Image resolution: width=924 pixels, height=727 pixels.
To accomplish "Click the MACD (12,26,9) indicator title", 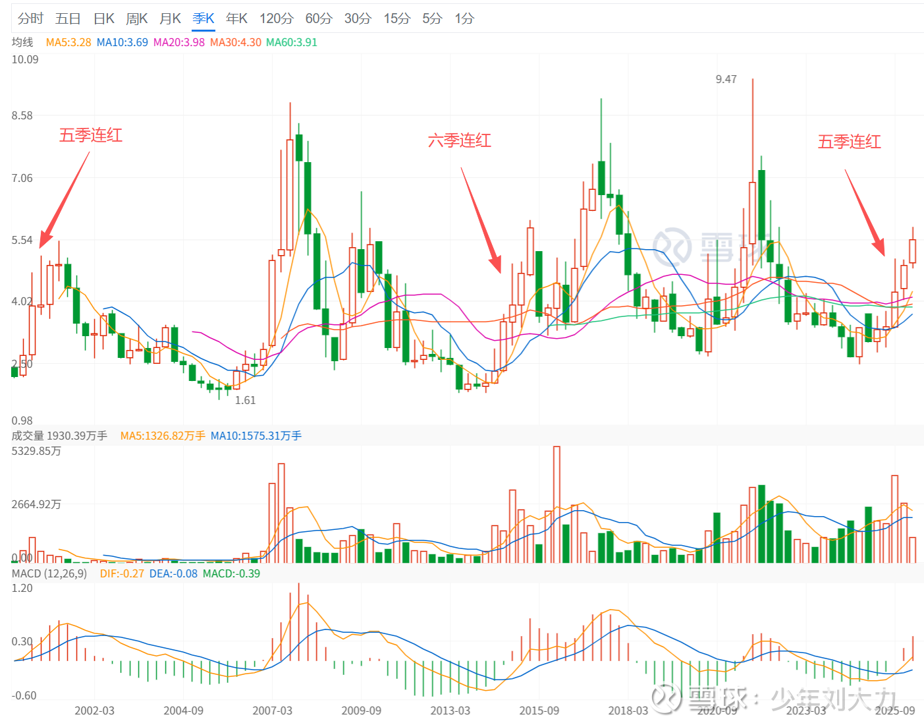I will point(49,573).
